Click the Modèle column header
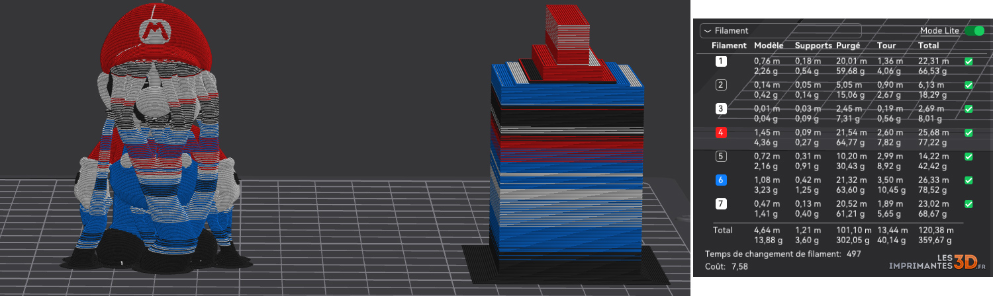The width and height of the screenshot is (993, 296). coord(769,46)
